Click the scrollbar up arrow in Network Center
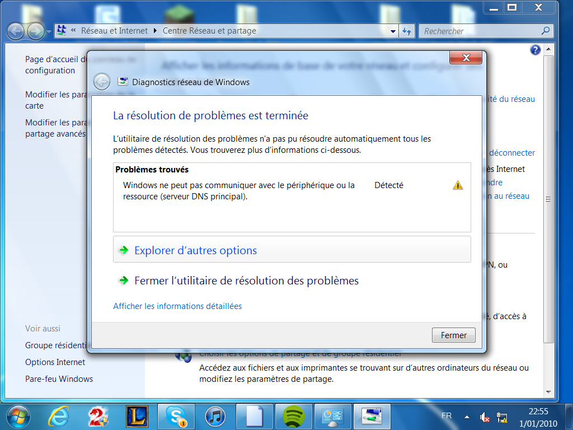Viewport: 573px width, 430px height. pos(548,49)
